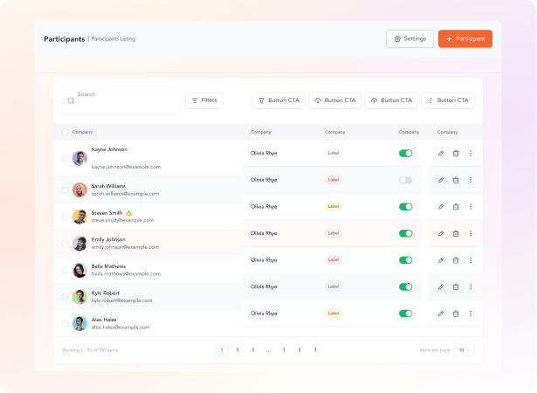Viewport: 537px width, 393px height.
Task: Click the red Label badge in Sarah Williams' row
Action: coord(334,180)
